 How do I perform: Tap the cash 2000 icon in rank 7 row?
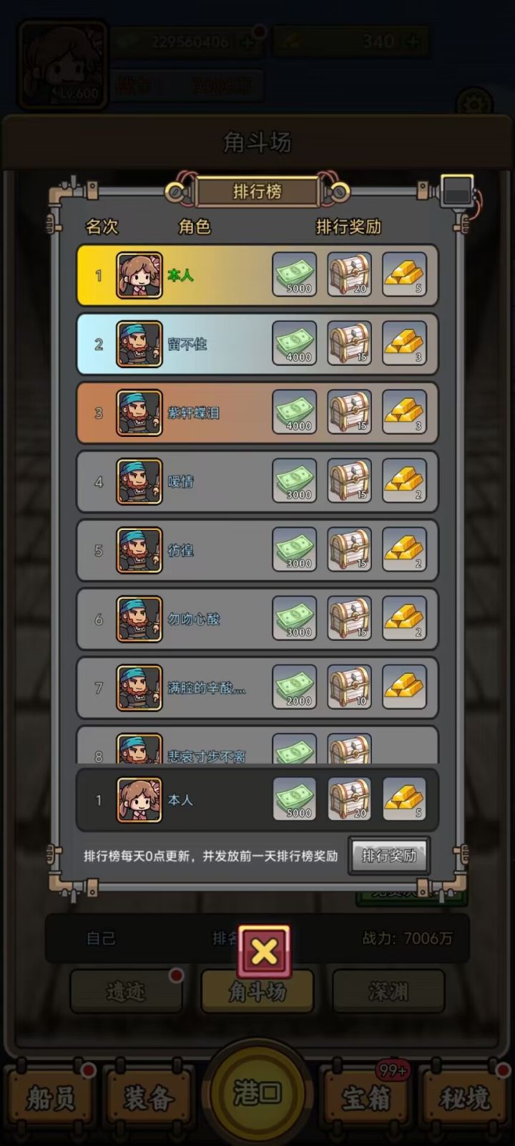pyautogui.click(x=295, y=687)
